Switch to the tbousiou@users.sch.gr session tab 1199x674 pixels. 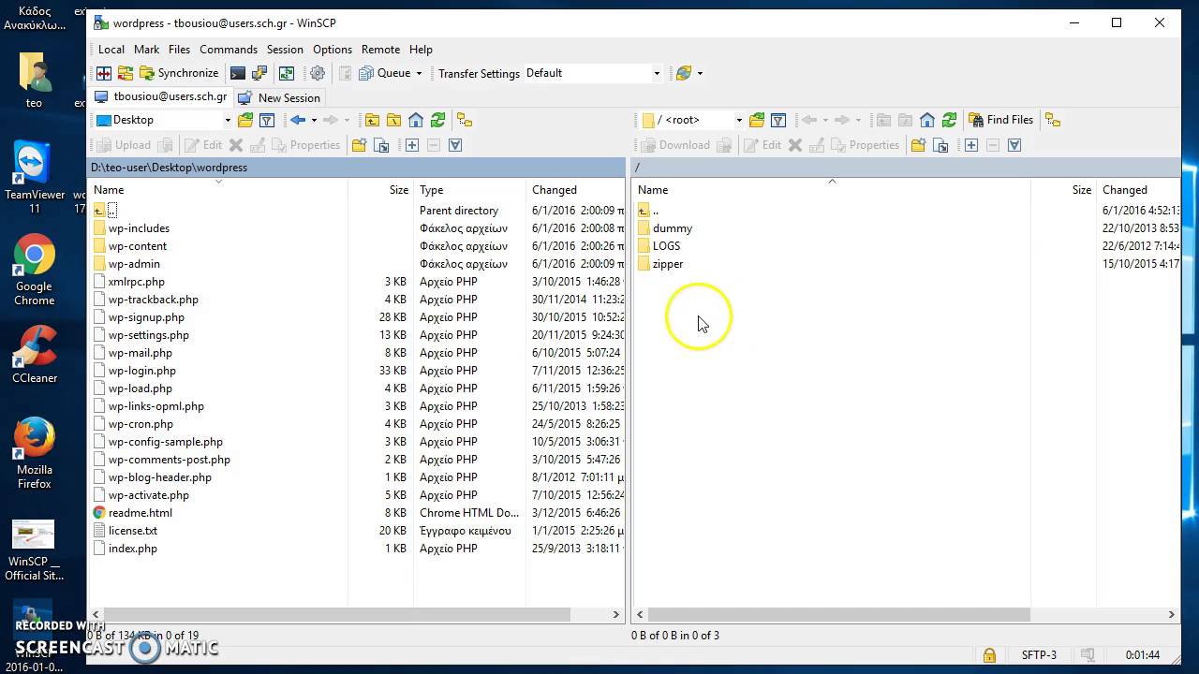pos(161,96)
